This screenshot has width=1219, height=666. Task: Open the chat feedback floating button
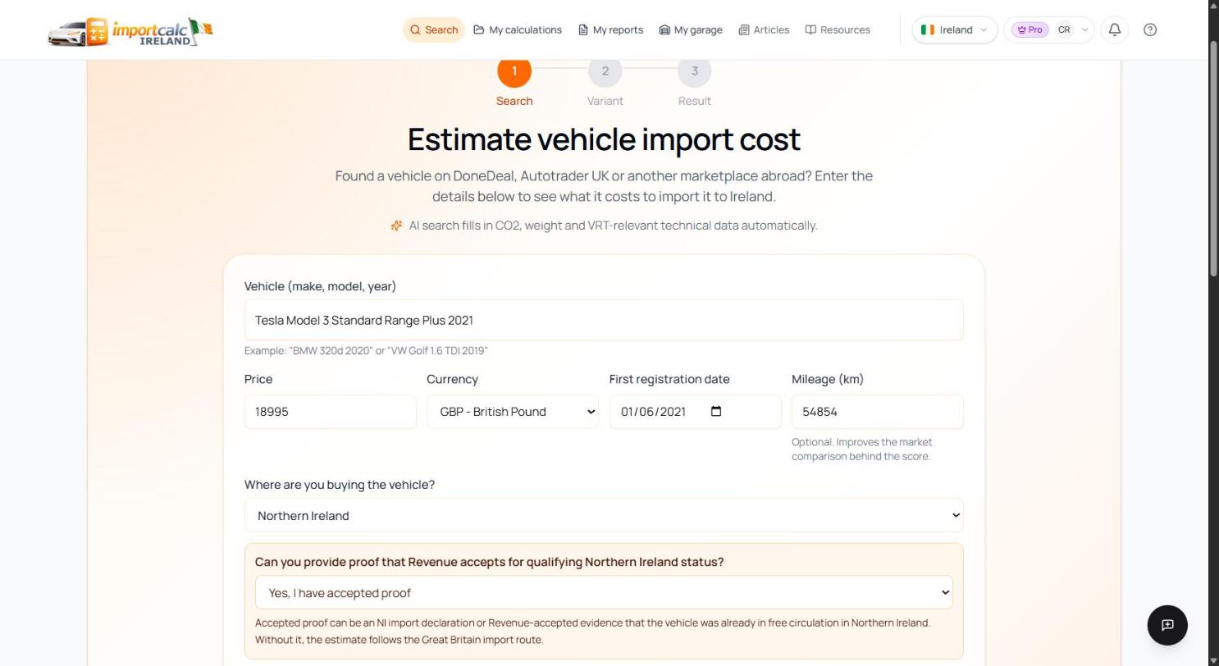click(1167, 625)
